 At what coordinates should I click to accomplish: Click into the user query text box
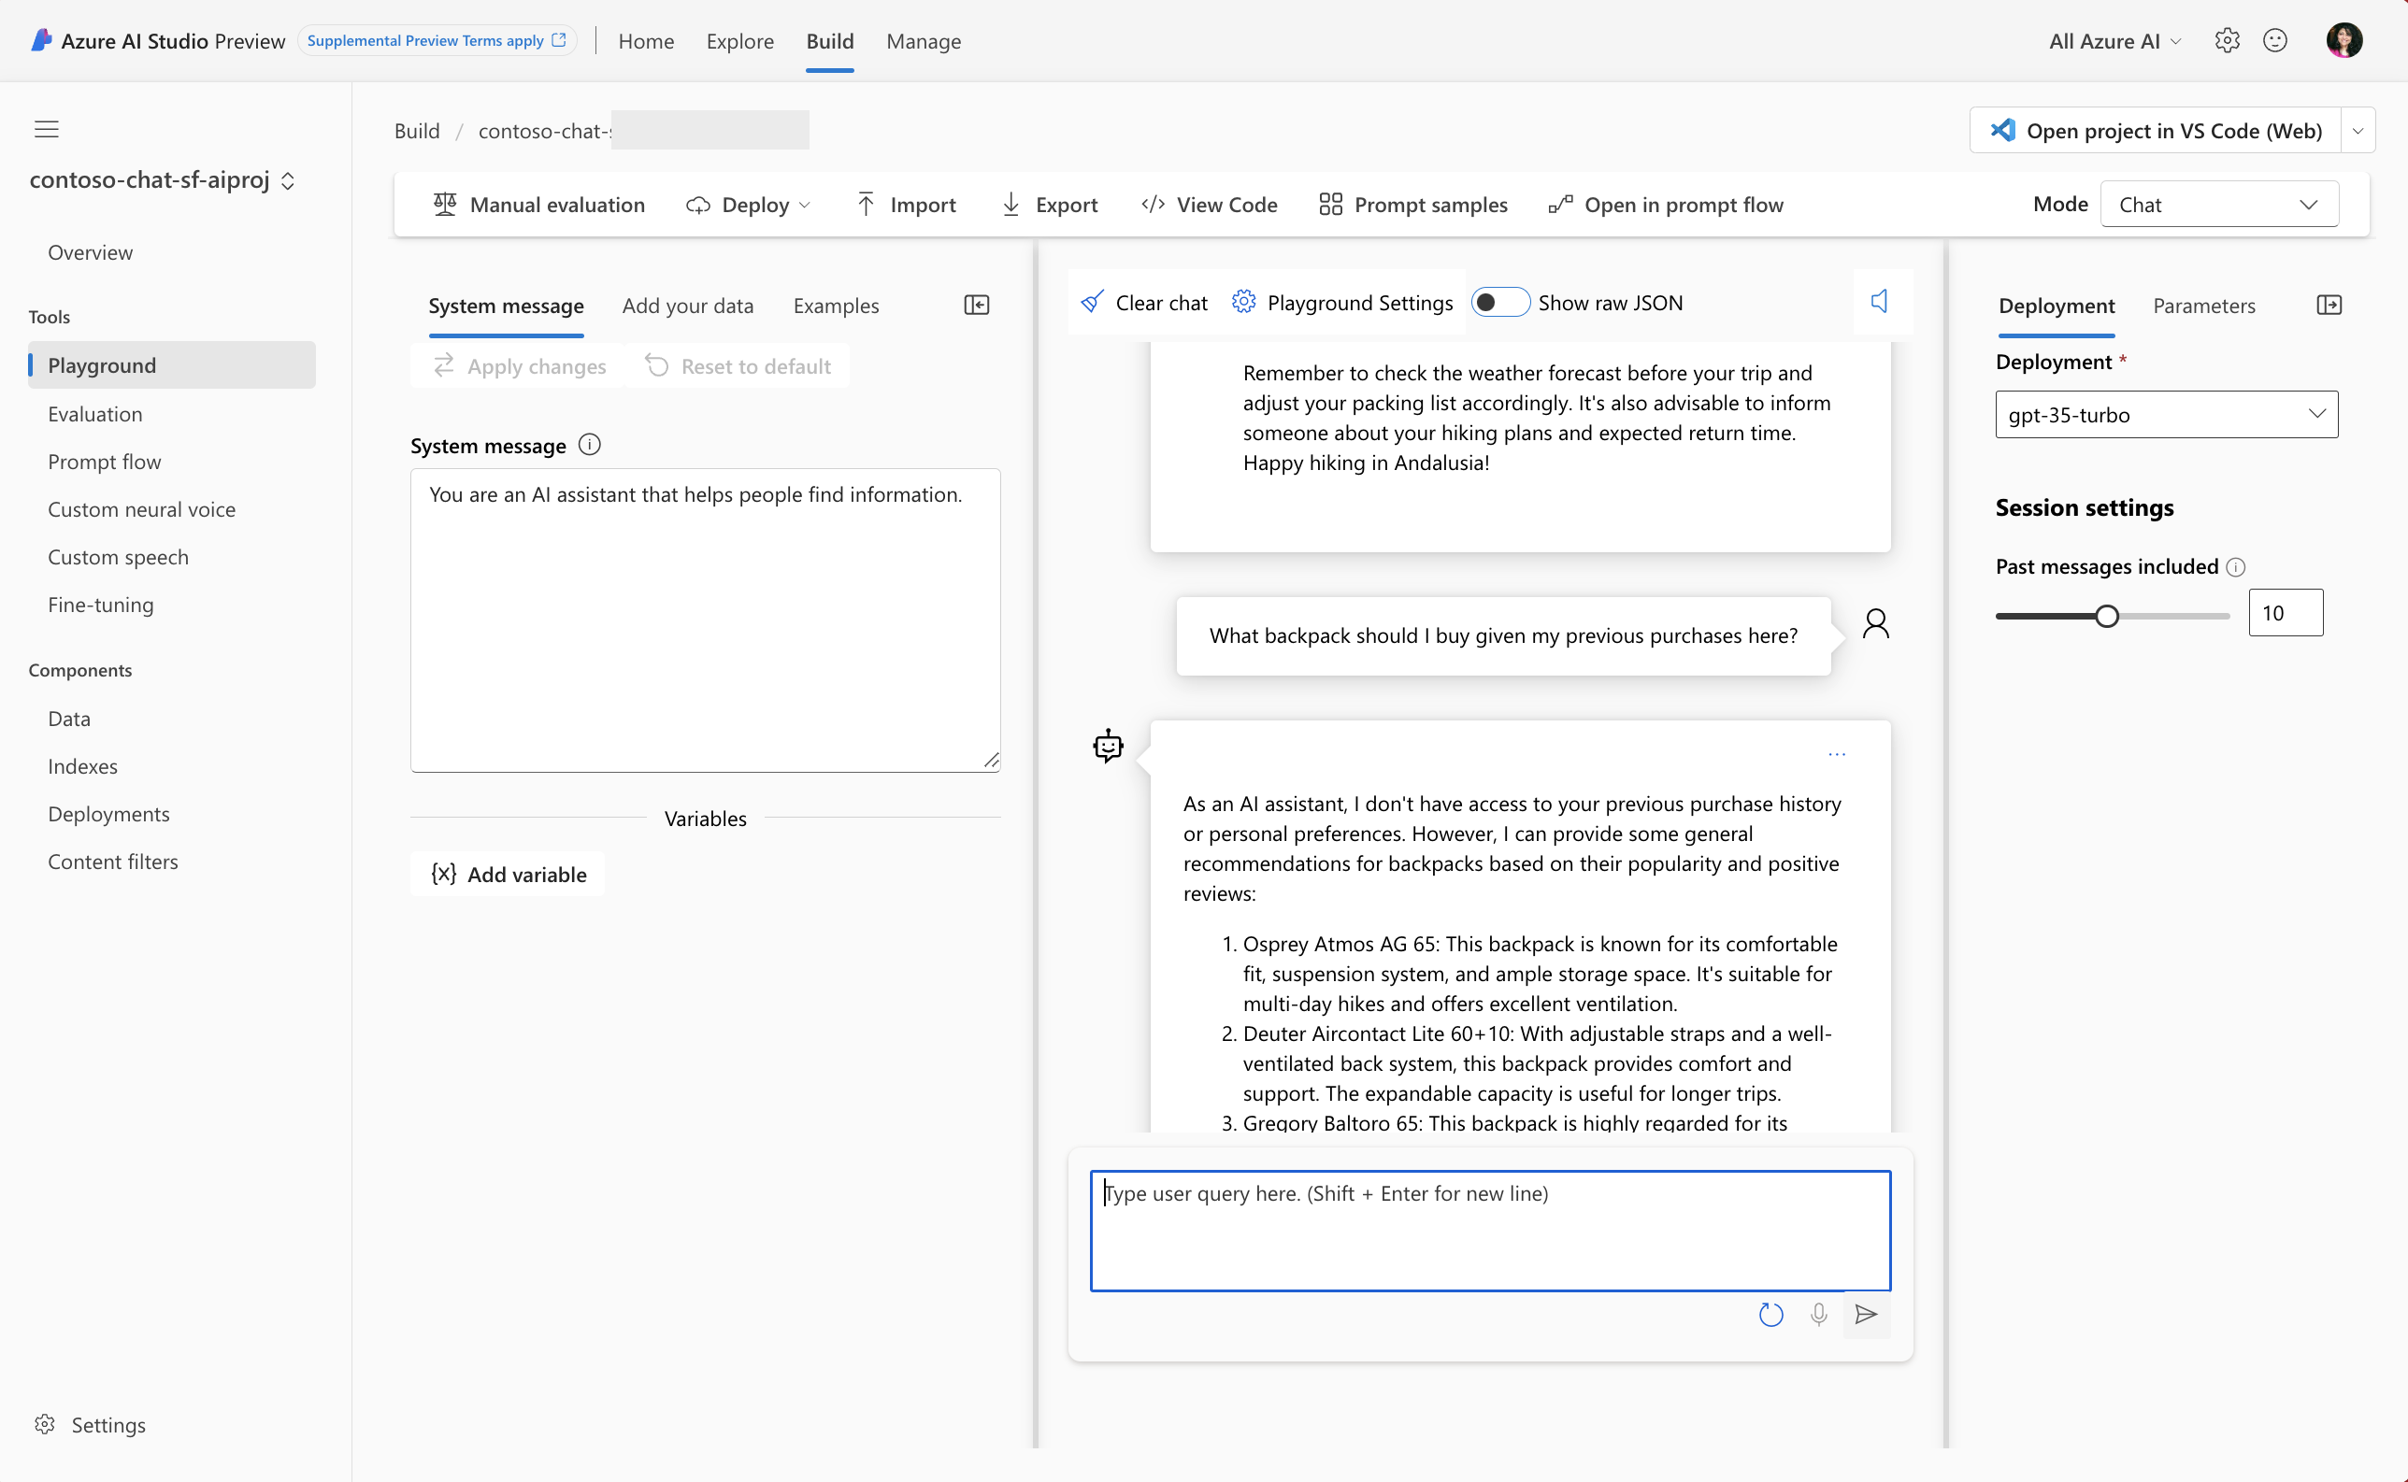1489,1230
